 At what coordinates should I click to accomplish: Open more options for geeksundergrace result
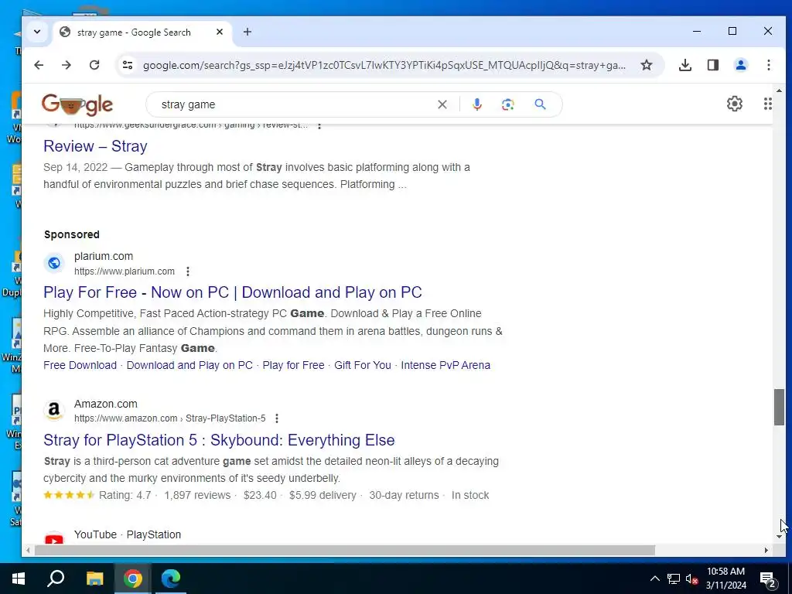tap(319, 126)
